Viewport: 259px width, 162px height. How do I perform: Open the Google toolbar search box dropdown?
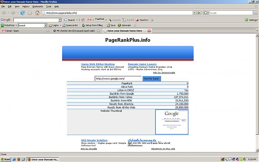pos(60,20)
